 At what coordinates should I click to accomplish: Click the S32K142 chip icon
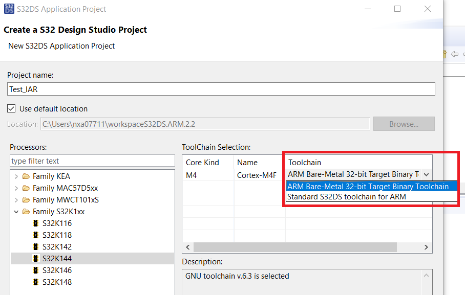[x=35, y=247]
